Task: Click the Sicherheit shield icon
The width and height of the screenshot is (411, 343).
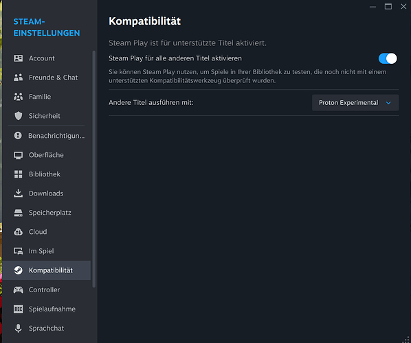Action: click(x=18, y=116)
